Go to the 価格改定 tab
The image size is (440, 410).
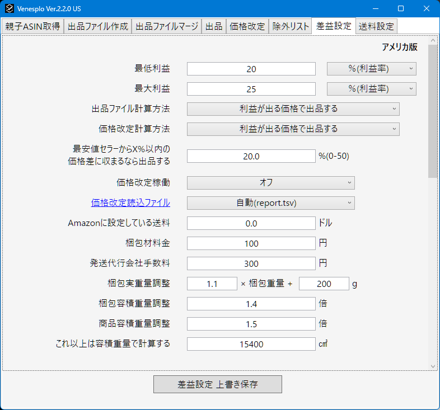click(247, 26)
